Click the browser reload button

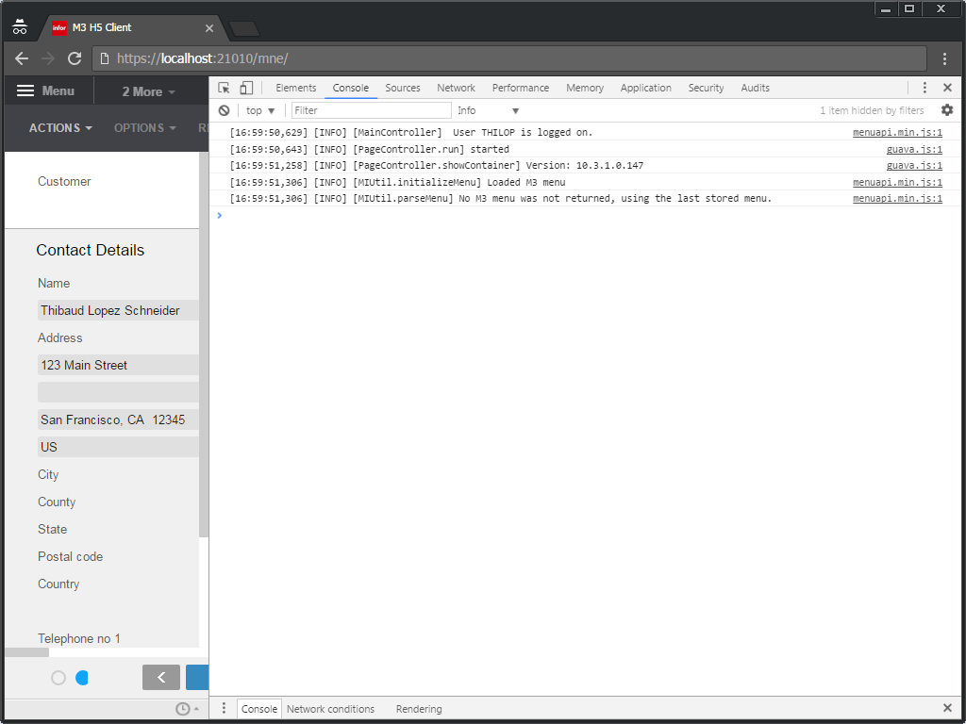[75, 58]
